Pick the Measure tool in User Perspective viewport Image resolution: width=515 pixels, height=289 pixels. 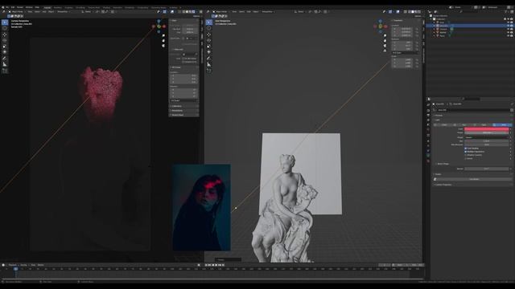(x=209, y=64)
